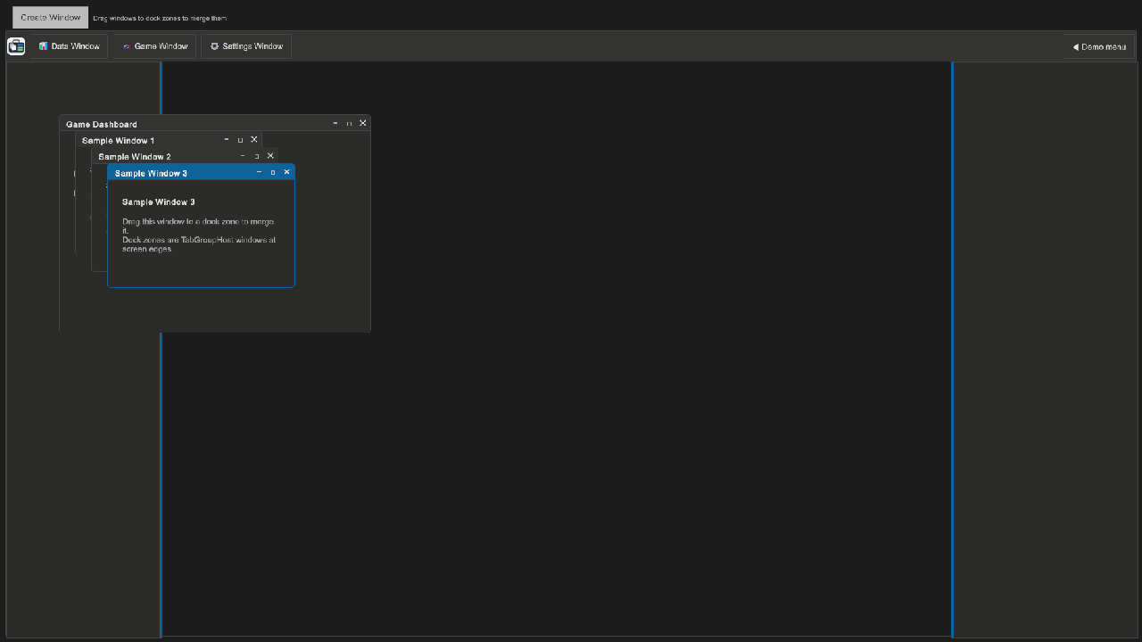Maximize Sample Window 3

pyautogui.click(x=273, y=172)
